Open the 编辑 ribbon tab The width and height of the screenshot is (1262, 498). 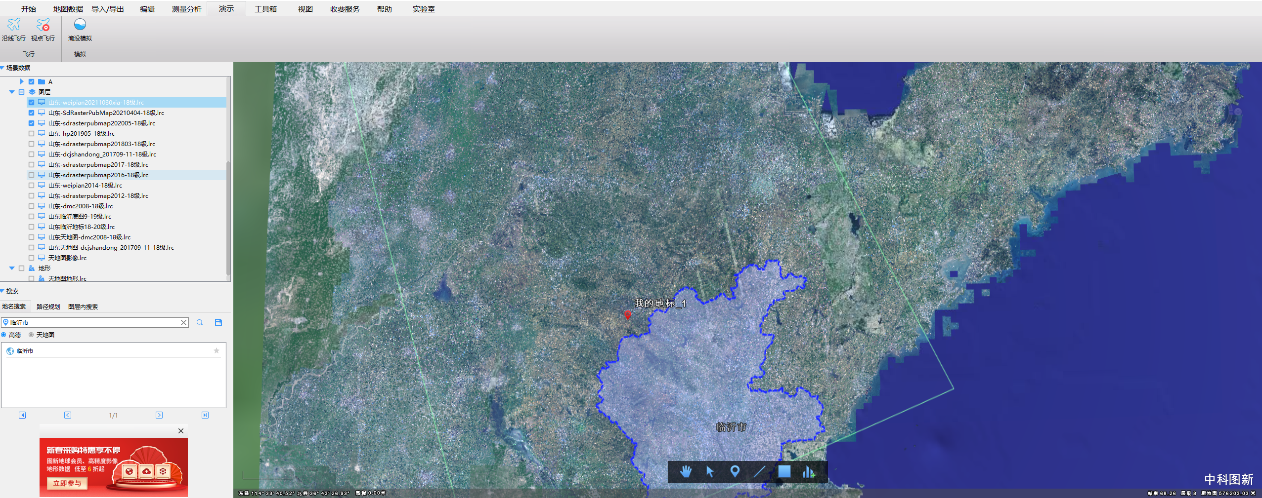point(147,9)
